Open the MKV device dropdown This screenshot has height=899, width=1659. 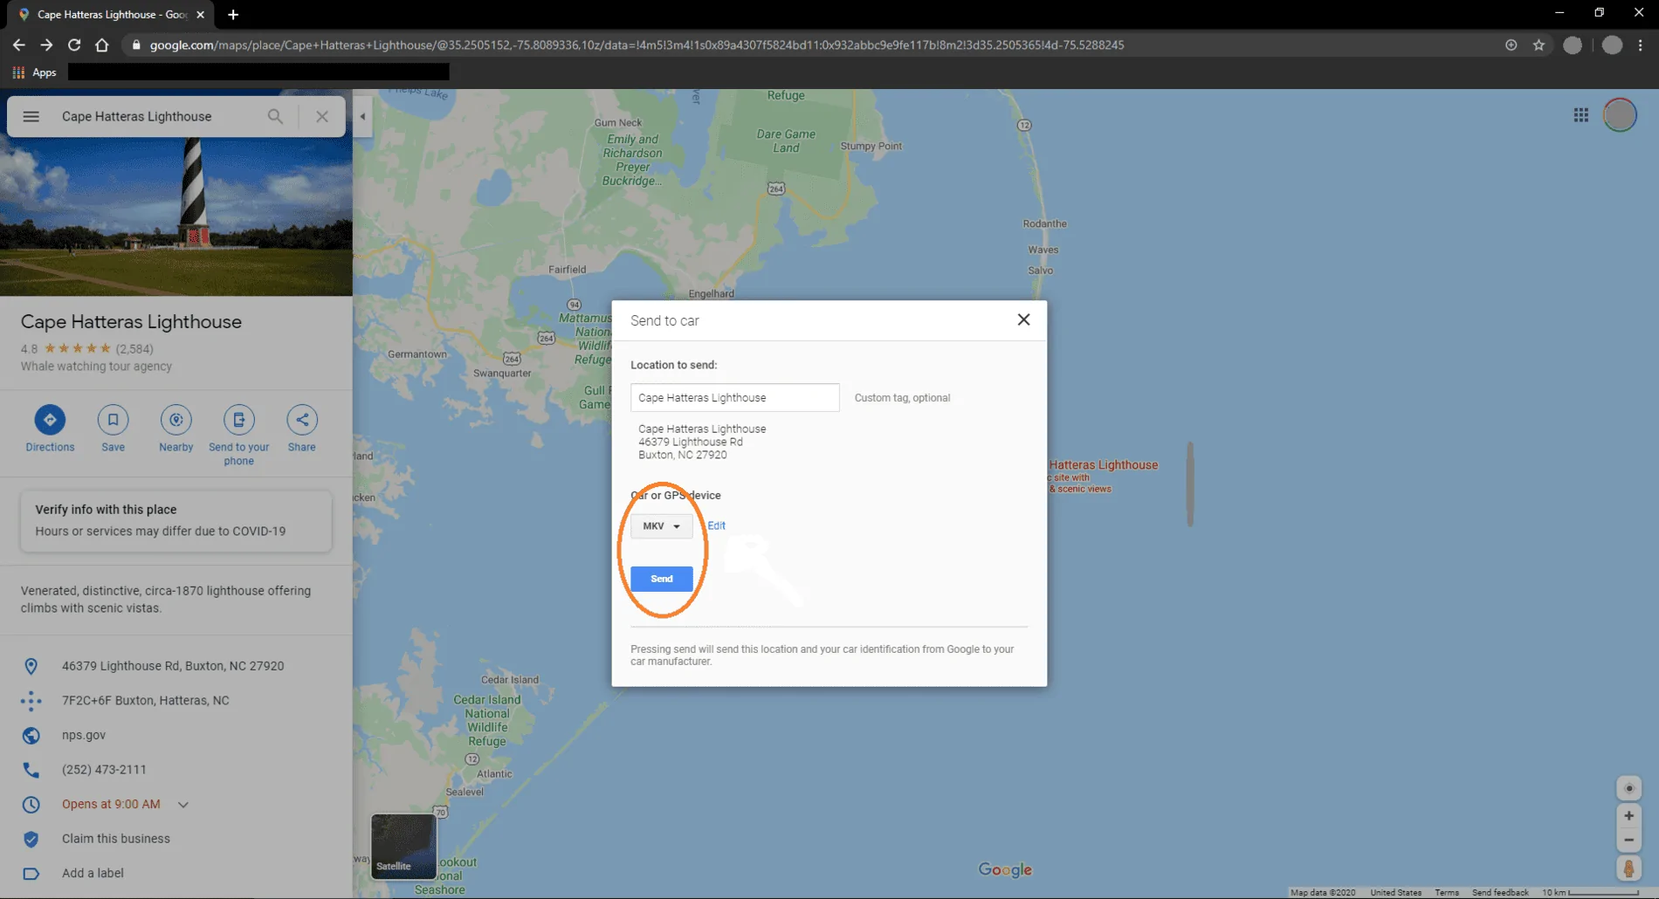[x=661, y=525]
